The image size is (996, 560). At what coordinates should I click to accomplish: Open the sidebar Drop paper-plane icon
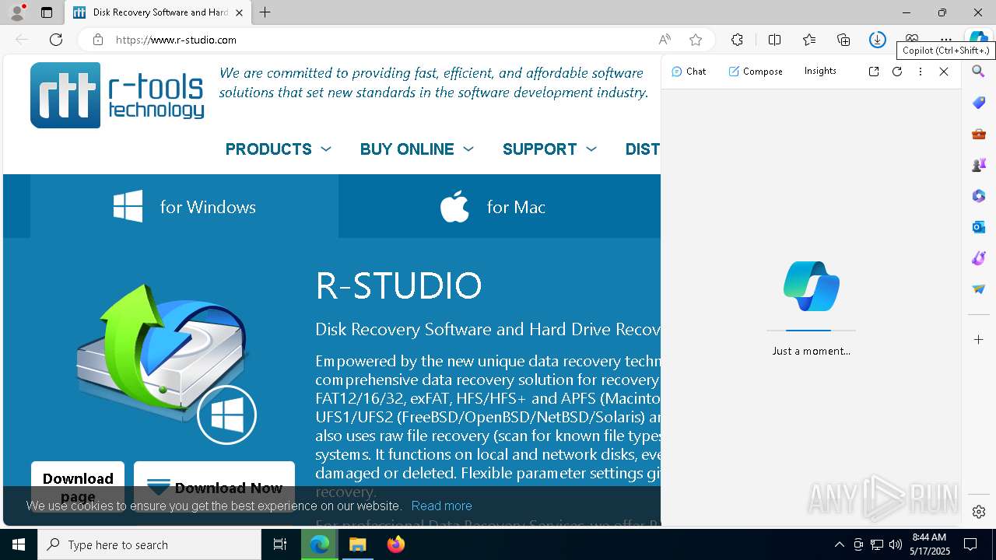[979, 289]
